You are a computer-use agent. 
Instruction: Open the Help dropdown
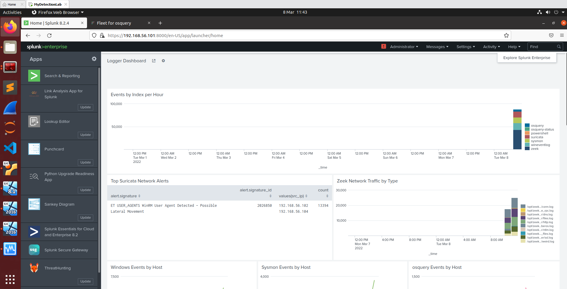(x=514, y=47)
